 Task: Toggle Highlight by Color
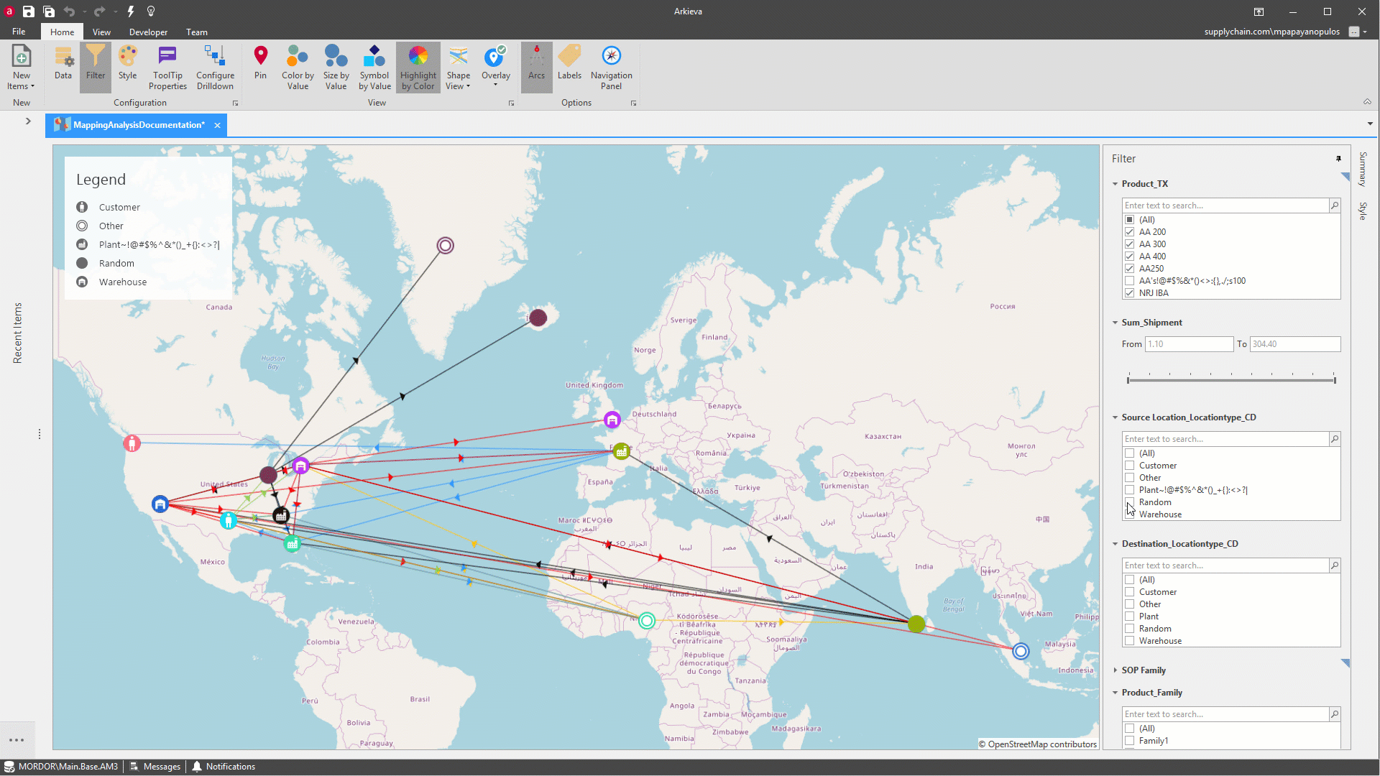[x=418, y=68]
